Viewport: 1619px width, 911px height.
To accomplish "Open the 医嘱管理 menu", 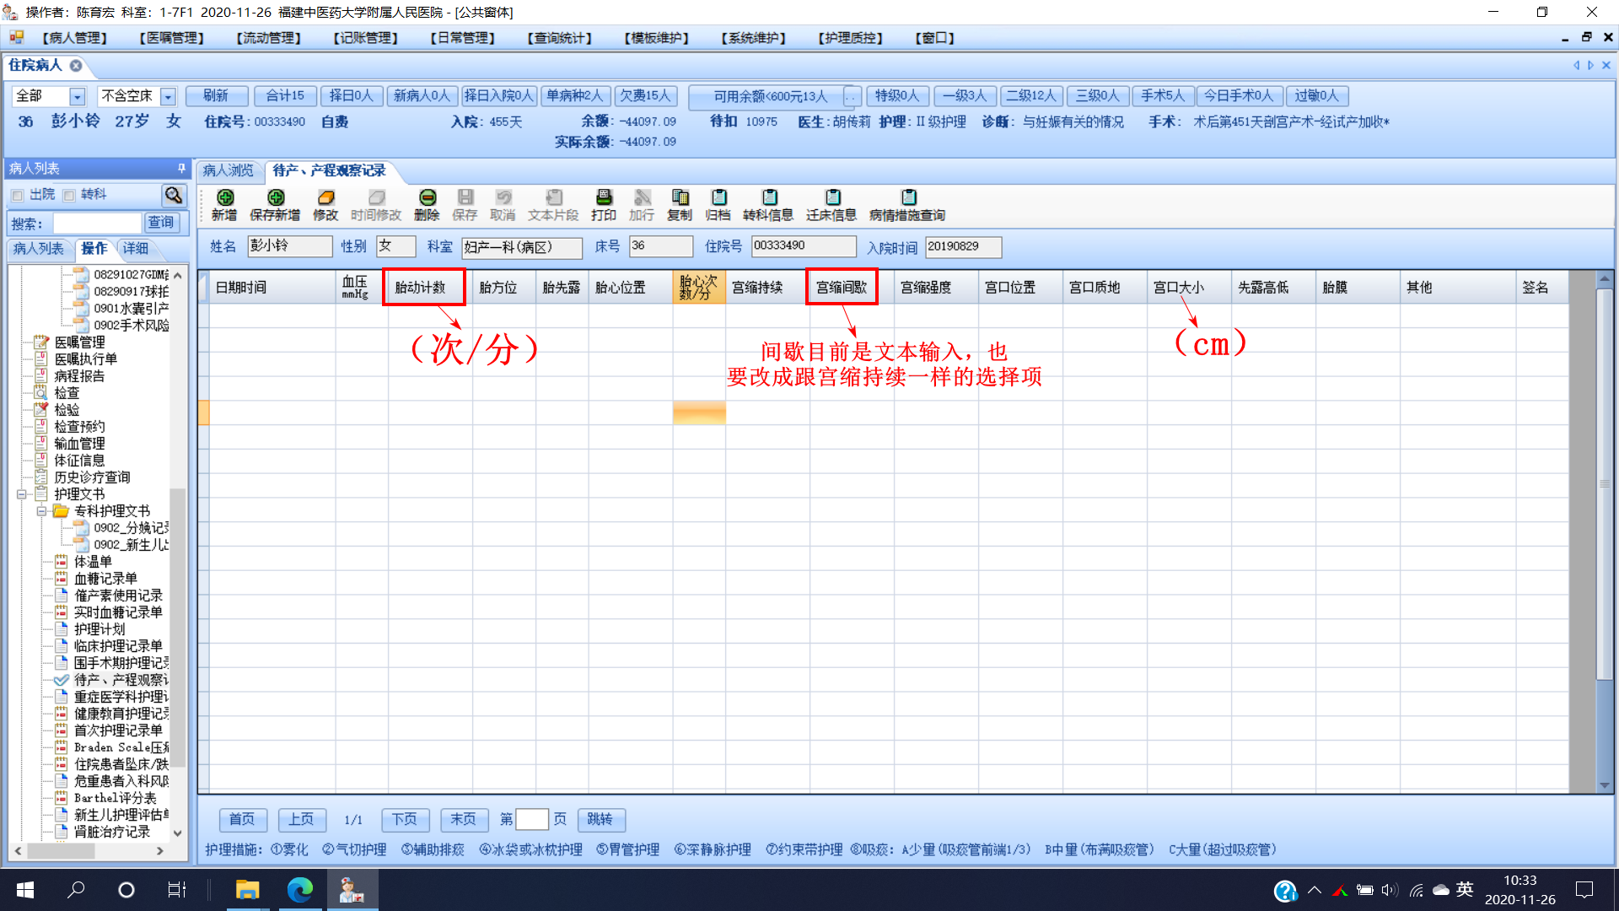I will pos(172,38).
